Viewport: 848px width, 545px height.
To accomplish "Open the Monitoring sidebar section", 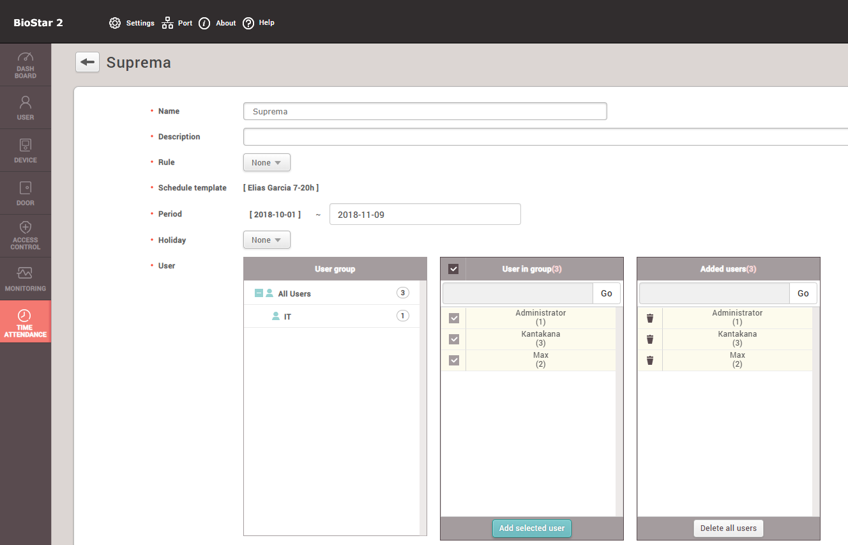I will coord(26,279).
